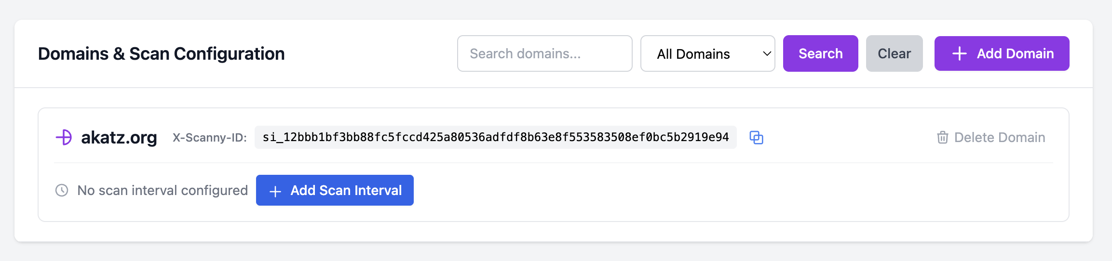Image resolution: width=1112 pixels, height=261 pixels.
Task: Click the purple domain icon beside akatz.org
Action: click(64, 137)
